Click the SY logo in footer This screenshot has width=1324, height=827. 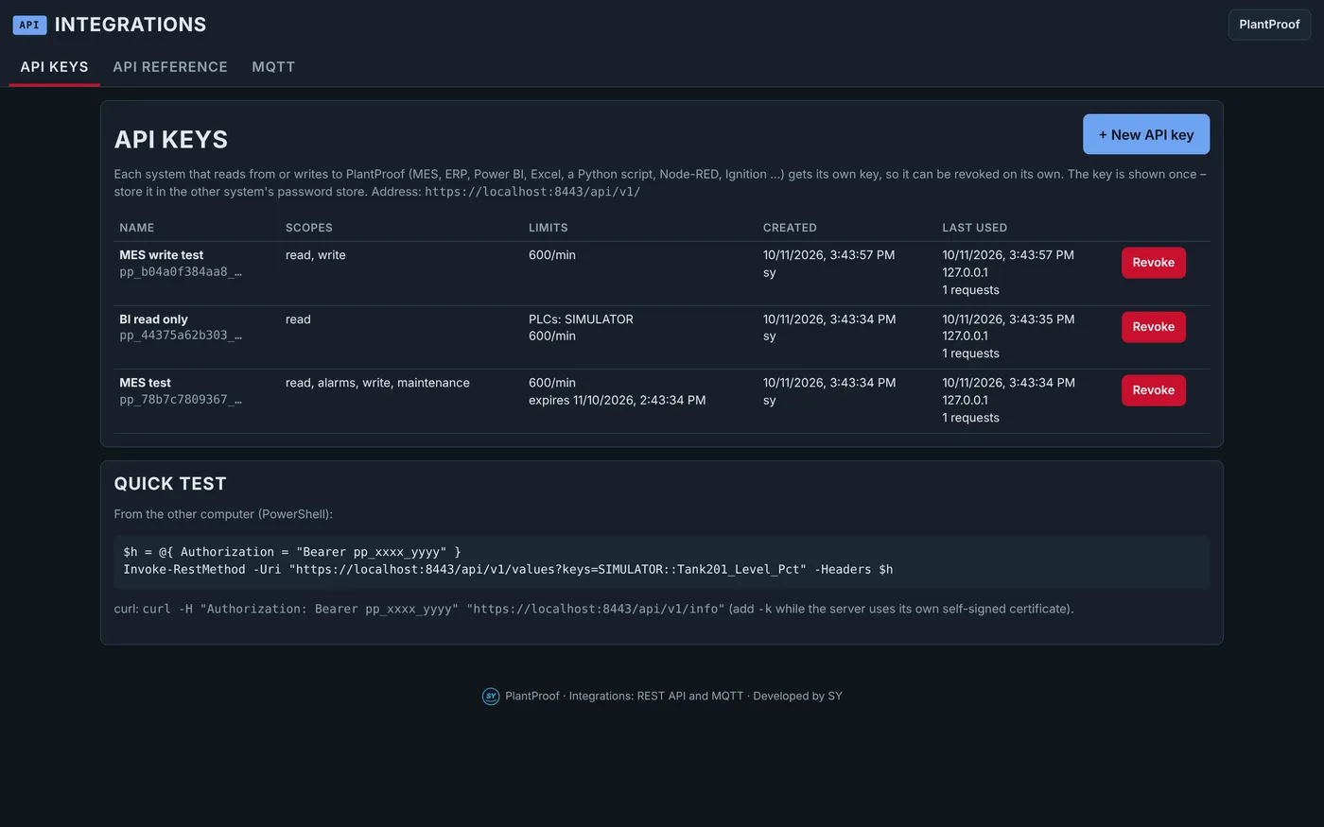pos(491,697)
